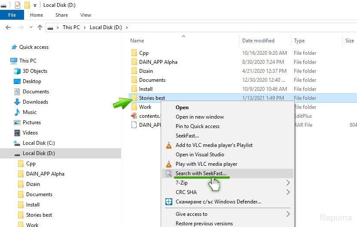The image size is (357, 227).
Task: Click VLC cone icon for Play with VLC
Action: tap(168, 164)
